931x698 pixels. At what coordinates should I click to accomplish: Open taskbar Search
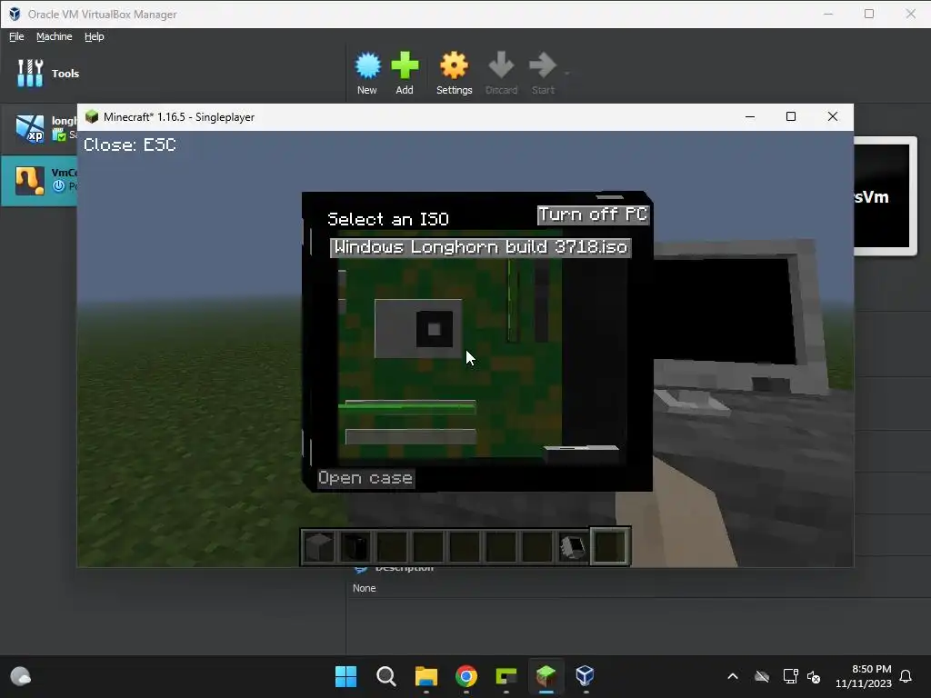(385, 676)
